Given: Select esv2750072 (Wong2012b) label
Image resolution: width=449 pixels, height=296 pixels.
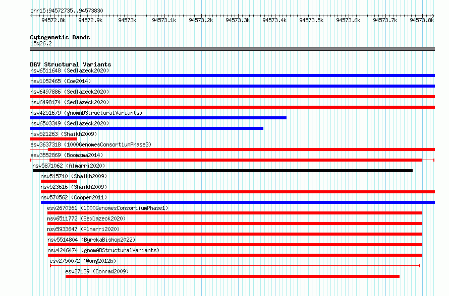Looking at the screenshot, I should click(x=83, y=261).
